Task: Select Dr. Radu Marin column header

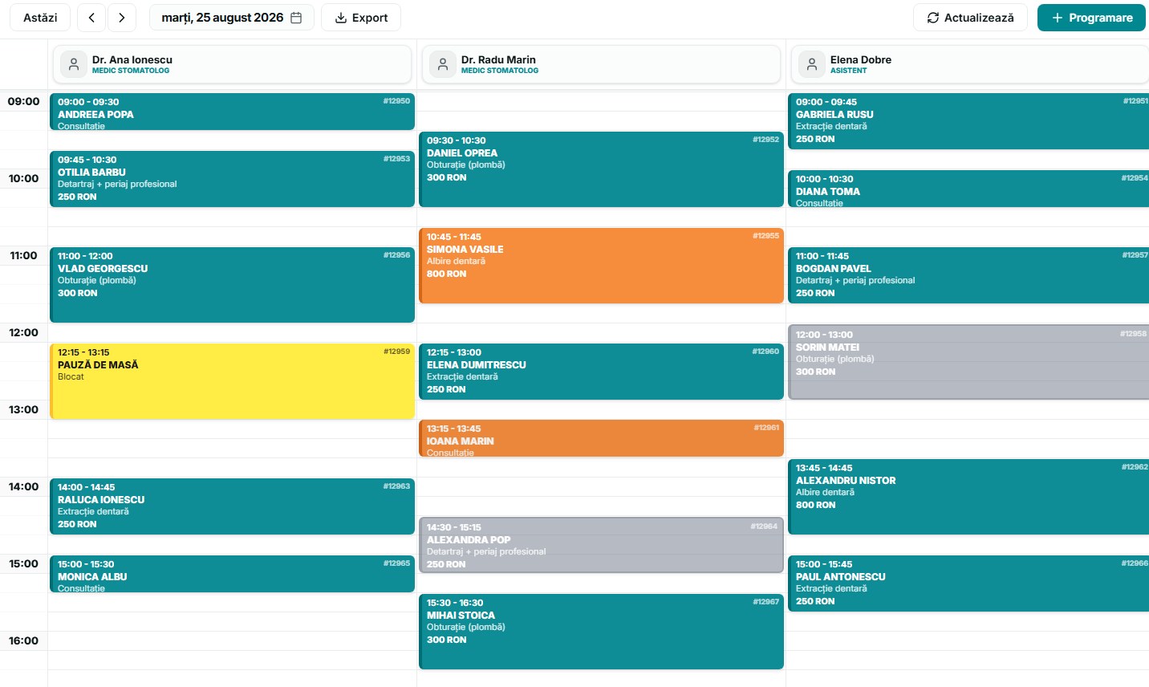Action: pyautogui.click(x=601, y=64)
